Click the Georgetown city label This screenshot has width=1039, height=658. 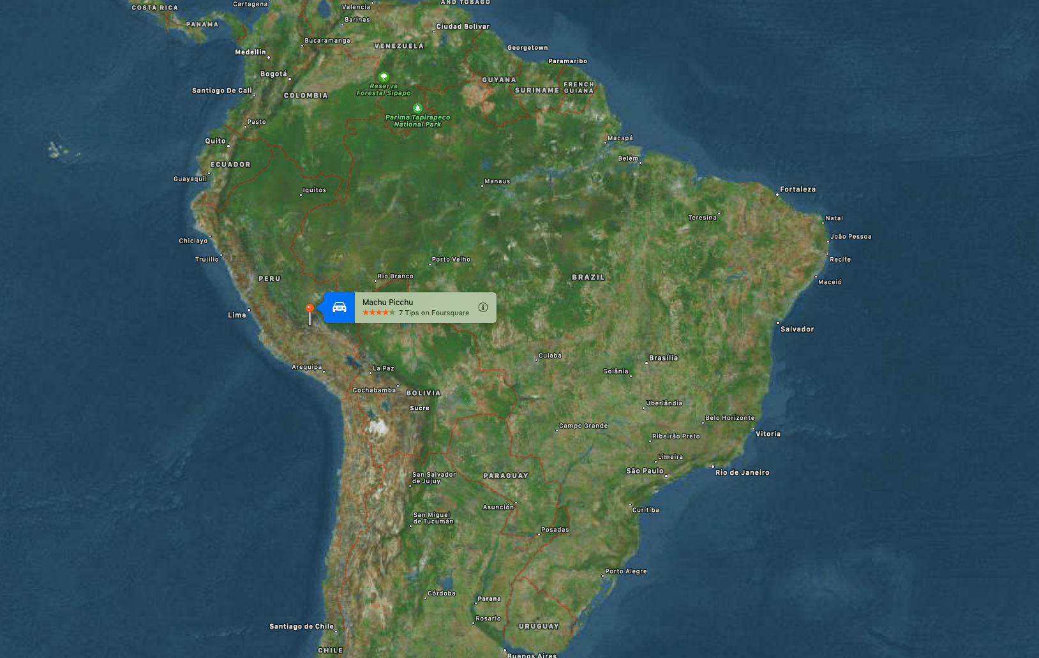(528, 48)
